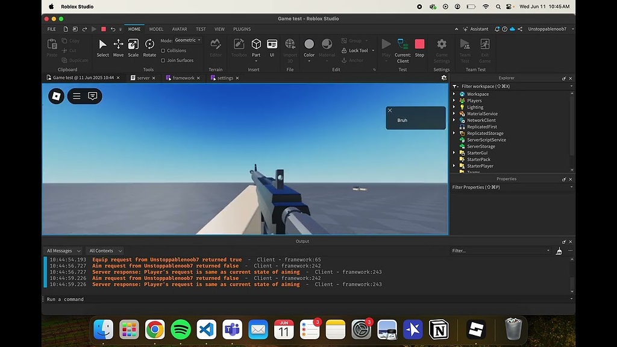Switch to the MODEL ribbon tab

[156, 29]
